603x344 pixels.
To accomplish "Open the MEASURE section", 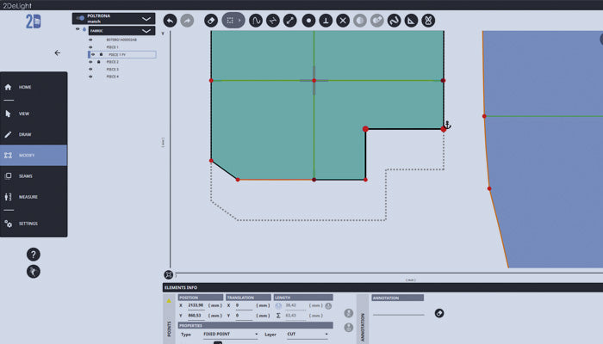I will tap(28, 197).
